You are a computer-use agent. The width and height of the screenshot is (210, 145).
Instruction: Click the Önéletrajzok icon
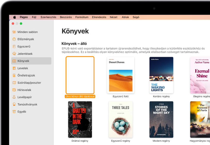point(14,75)
